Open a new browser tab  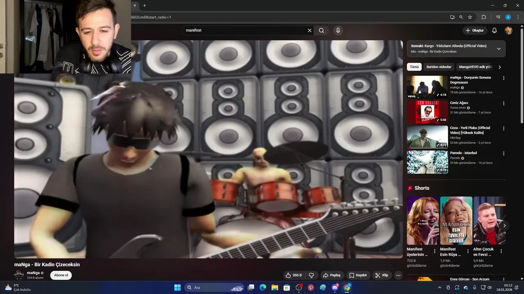145,5
